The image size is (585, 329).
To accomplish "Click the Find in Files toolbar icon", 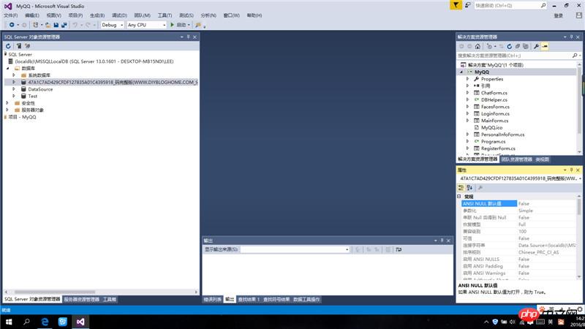I will pos(198,25).
